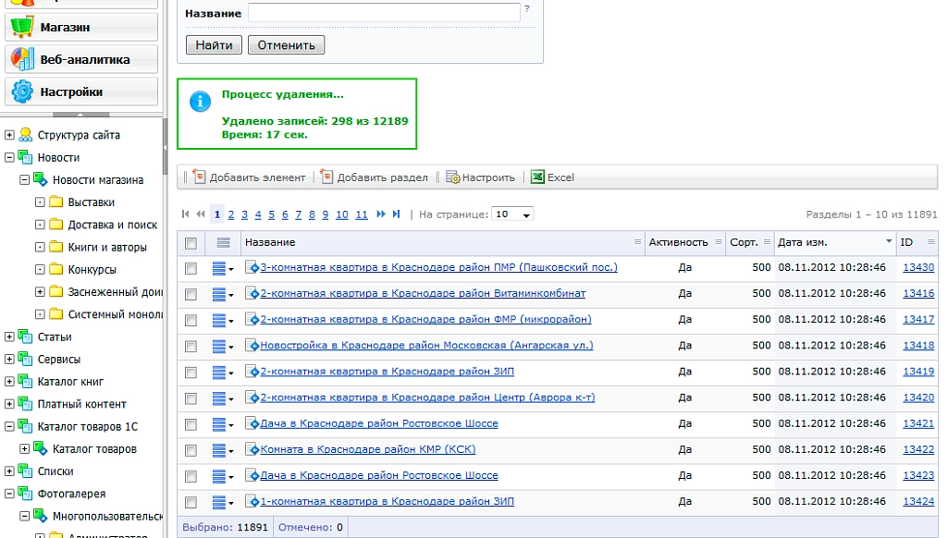Select the Фотогалерея tree item
Screen dimensions: 947x538
(71, 494)
